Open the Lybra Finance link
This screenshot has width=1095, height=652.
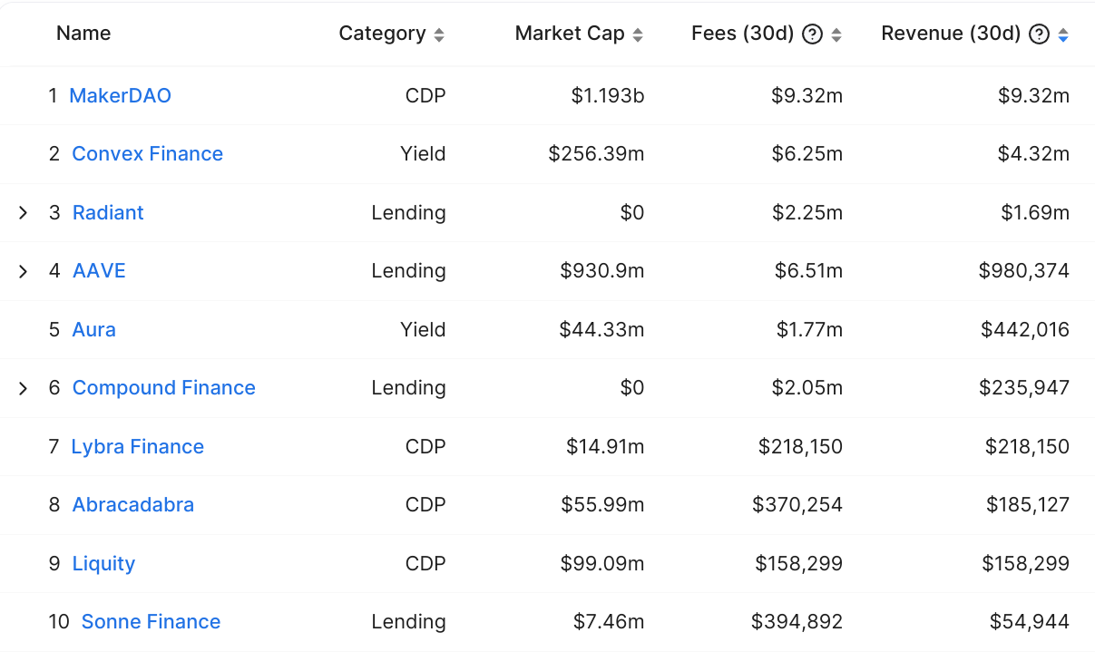coord(138,446)
